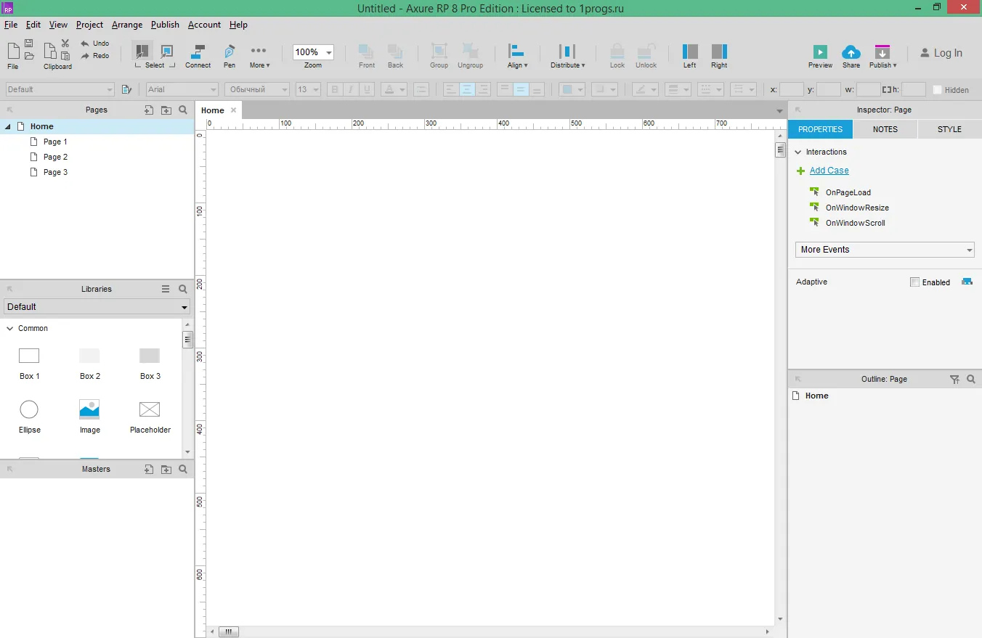Click the Preview play icon
982x638 pixels.
(820, 52)
